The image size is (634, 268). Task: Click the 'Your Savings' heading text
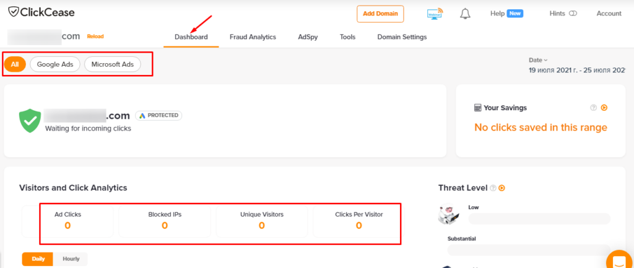(x=505, y=108)
